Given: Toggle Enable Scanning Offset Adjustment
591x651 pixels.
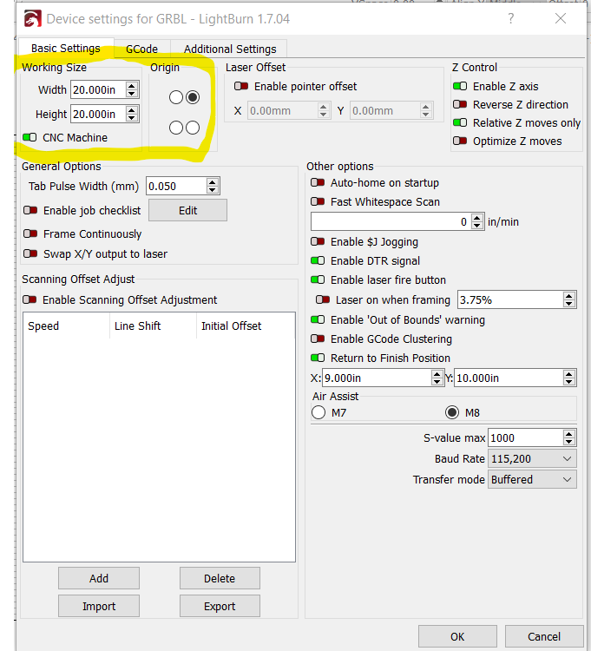Looking at the screenshot, I should pos(30,299).
